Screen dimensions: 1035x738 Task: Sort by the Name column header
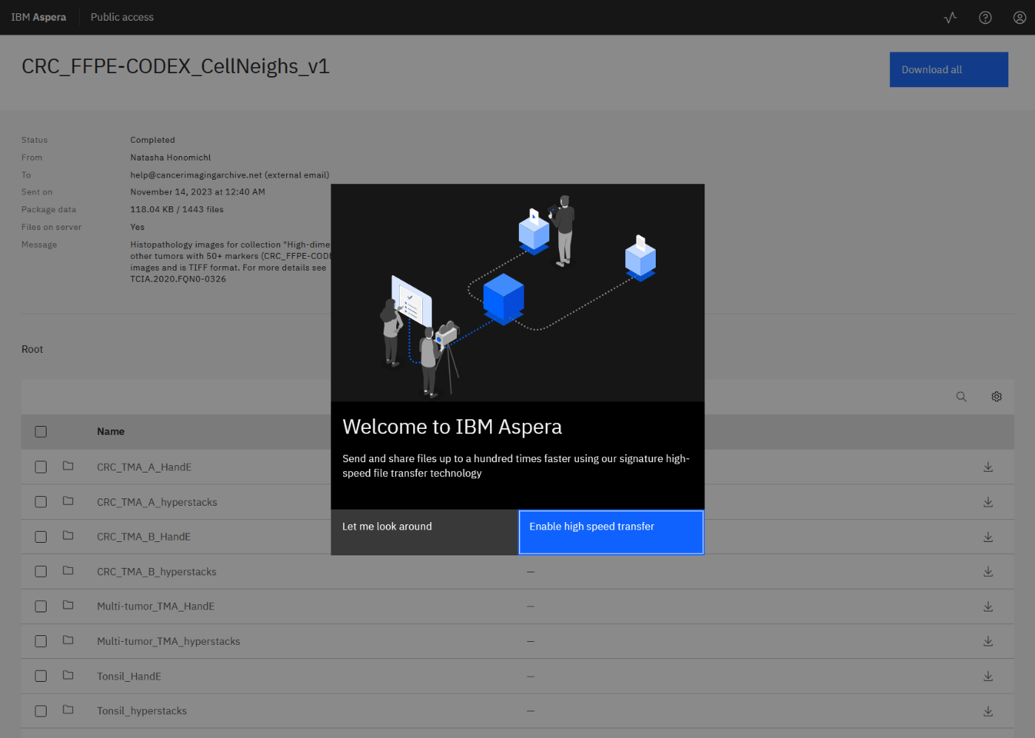click(111, 432)
